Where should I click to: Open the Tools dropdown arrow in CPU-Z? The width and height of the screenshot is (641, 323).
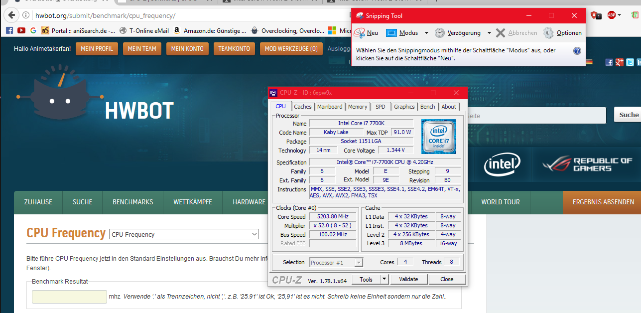point(384,279)
